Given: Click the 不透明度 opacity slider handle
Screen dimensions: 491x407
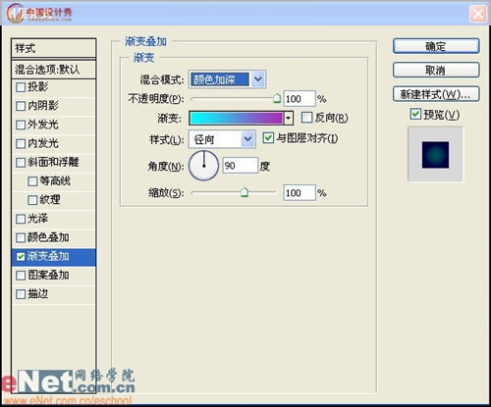Looking at the screenshot, I should point(277,98).
